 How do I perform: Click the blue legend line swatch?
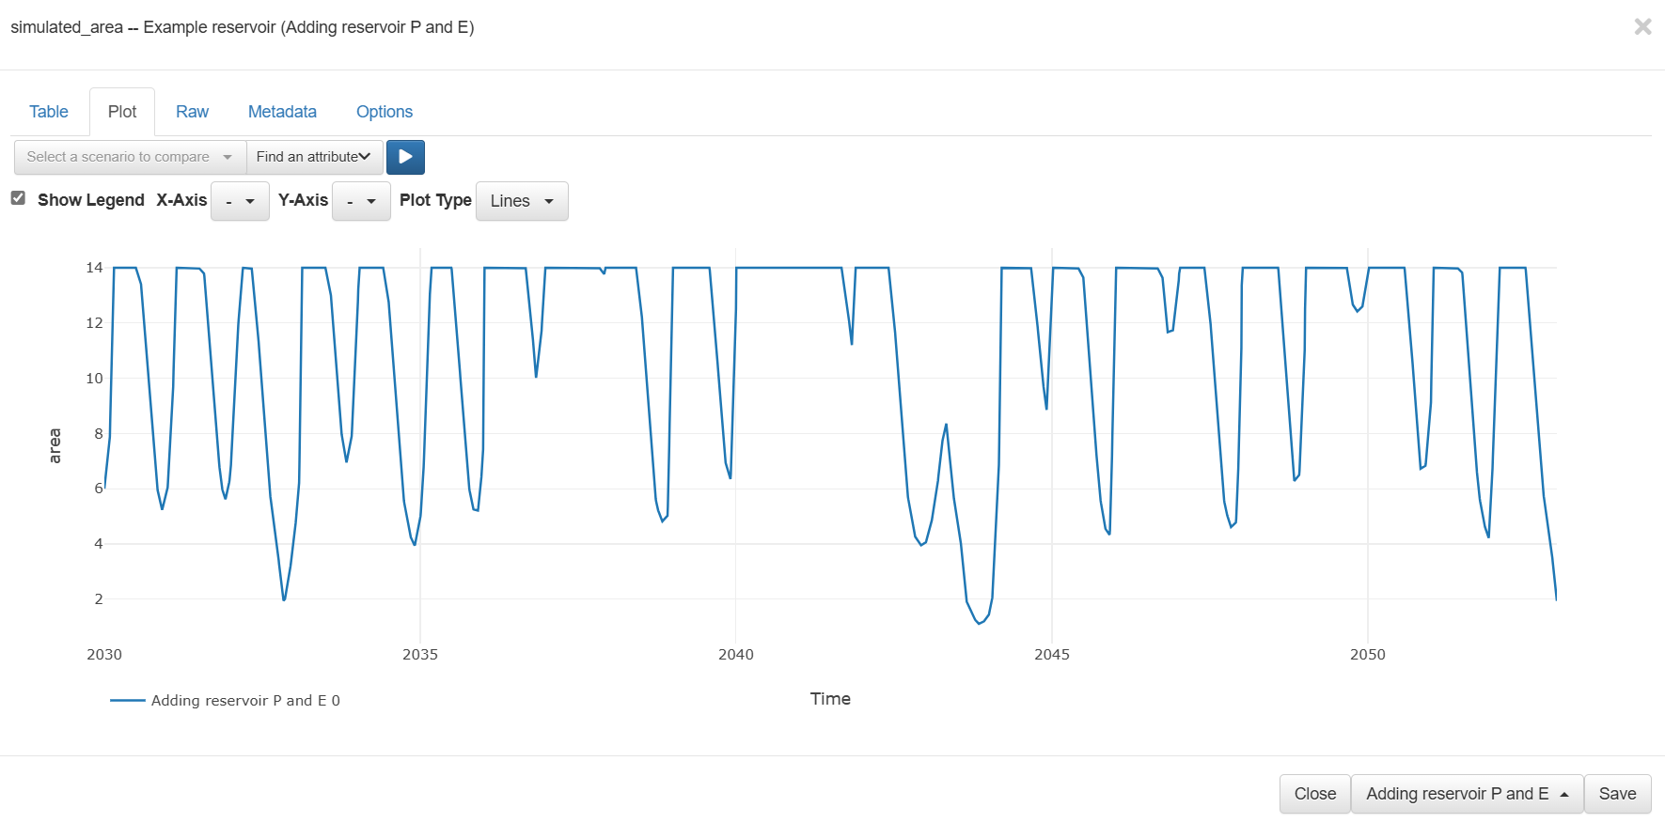[x=128, y=701]
